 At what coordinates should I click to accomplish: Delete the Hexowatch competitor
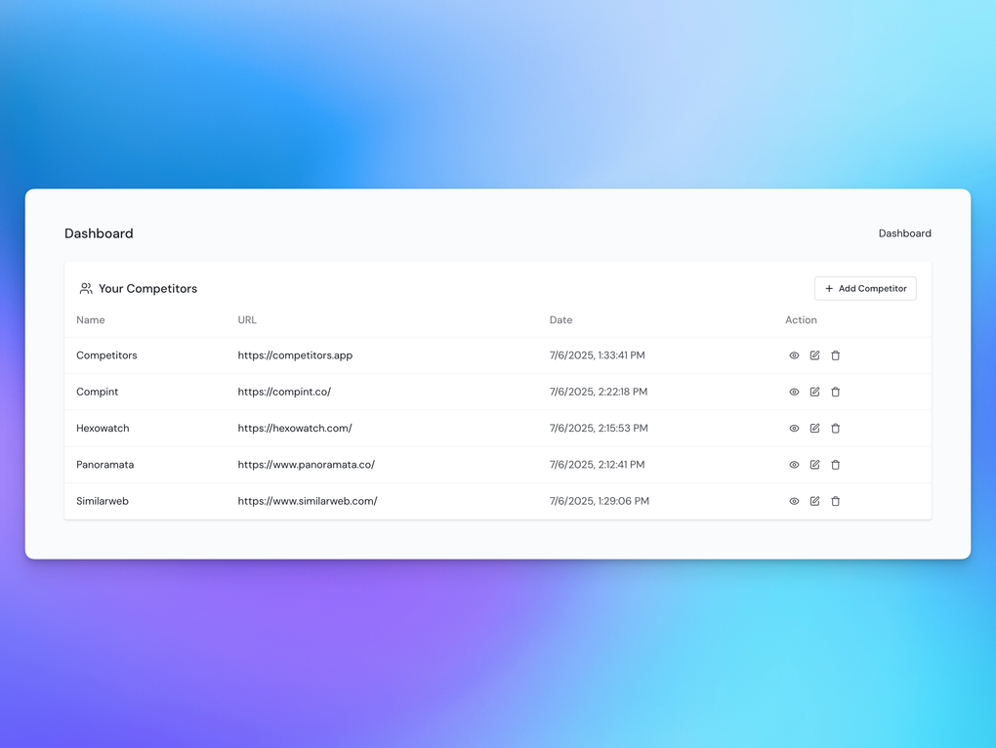click(835, 429)
